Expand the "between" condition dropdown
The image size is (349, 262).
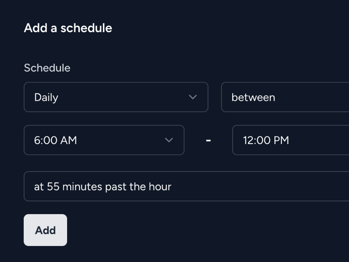[x=285, y=97]
